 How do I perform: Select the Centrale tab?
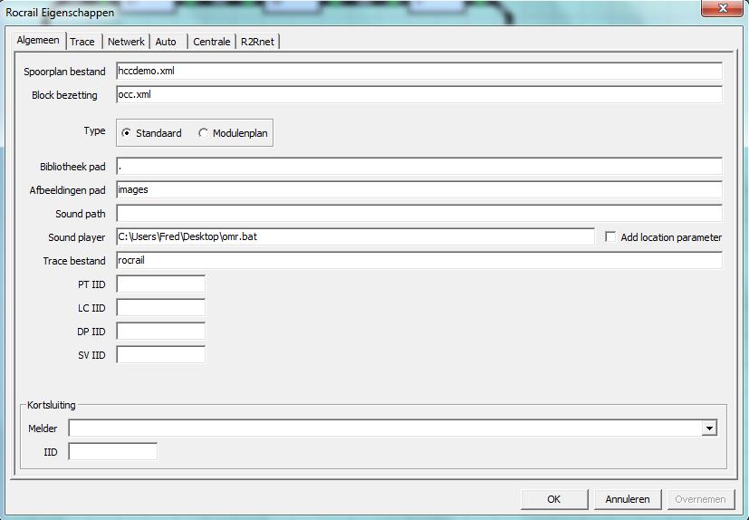pos(211,42)
